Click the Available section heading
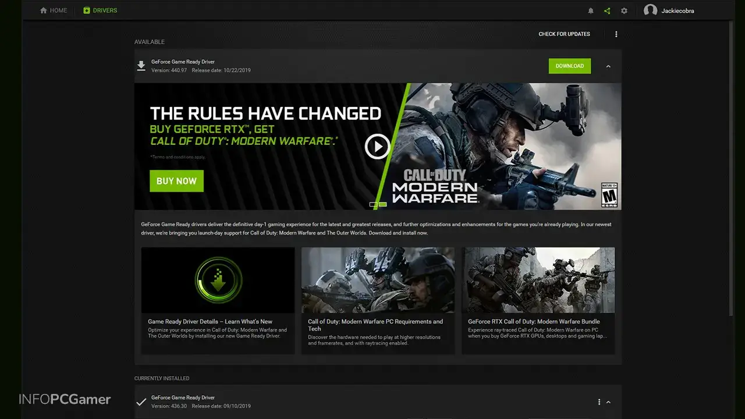Viewport: 745px width, 419px height. 150,42
